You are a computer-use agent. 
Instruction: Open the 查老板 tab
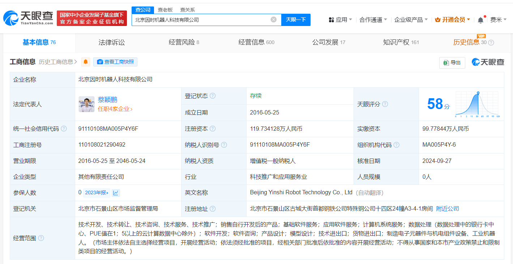(x=164, y=10)
